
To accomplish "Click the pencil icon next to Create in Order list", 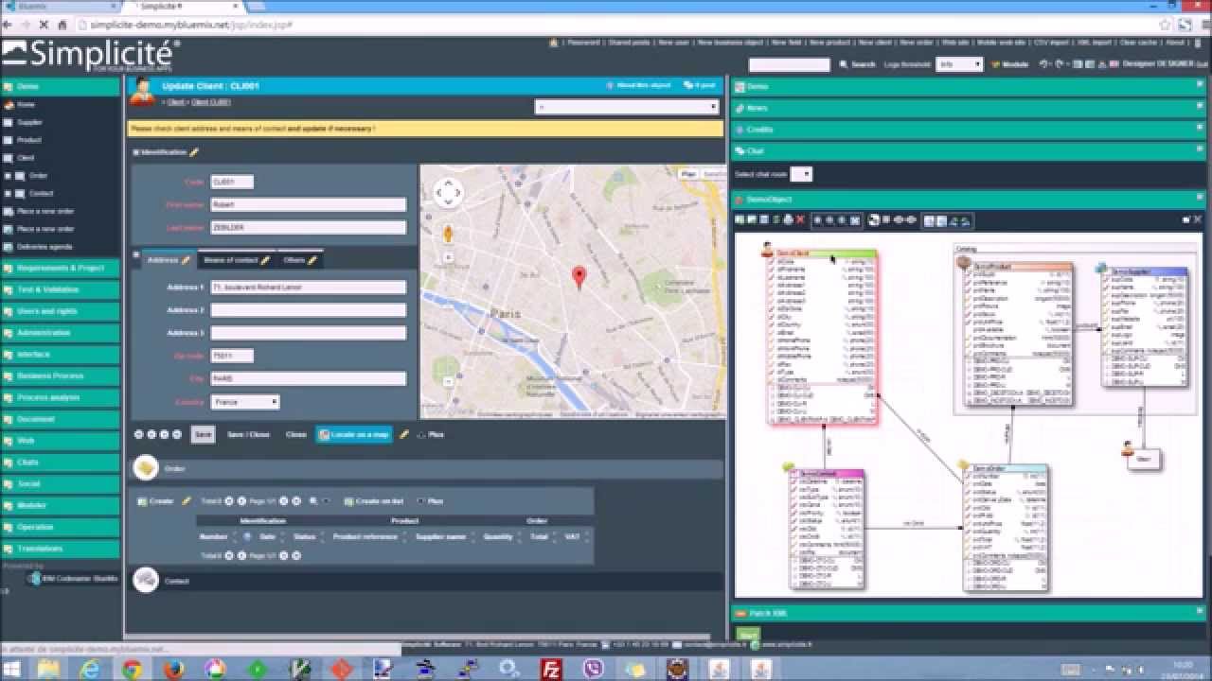I will tap(187, 500).
